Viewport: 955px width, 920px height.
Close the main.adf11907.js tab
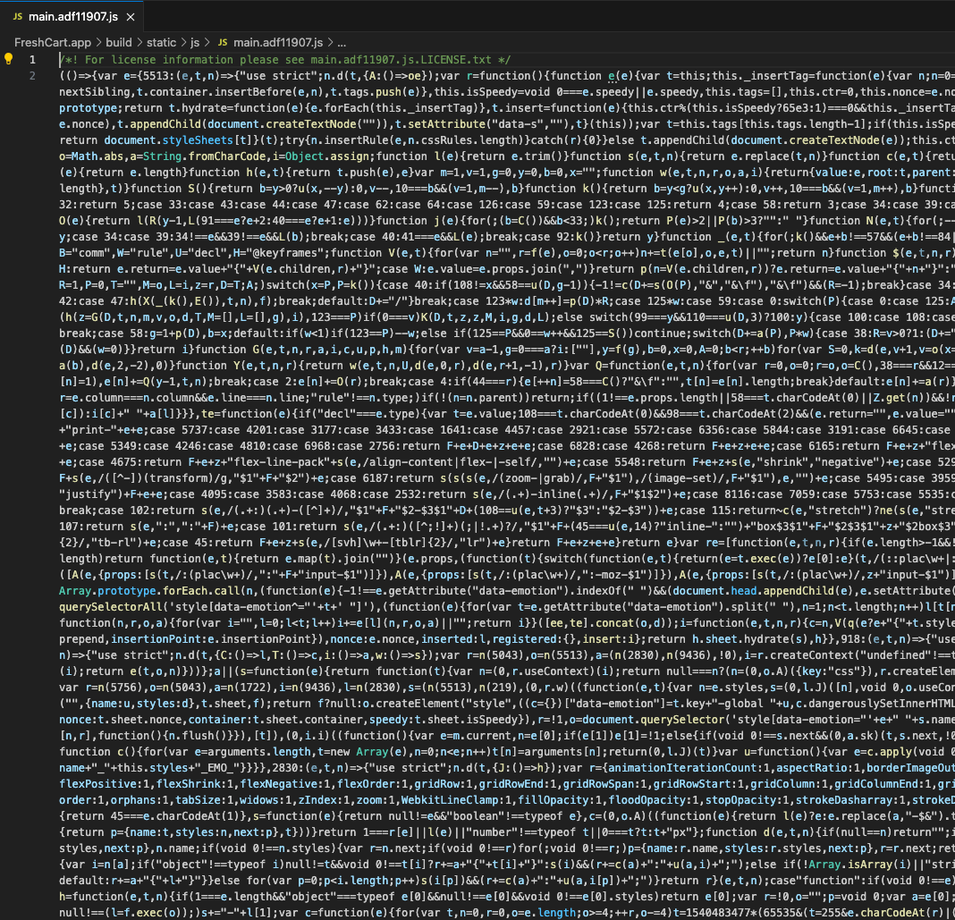131,17
